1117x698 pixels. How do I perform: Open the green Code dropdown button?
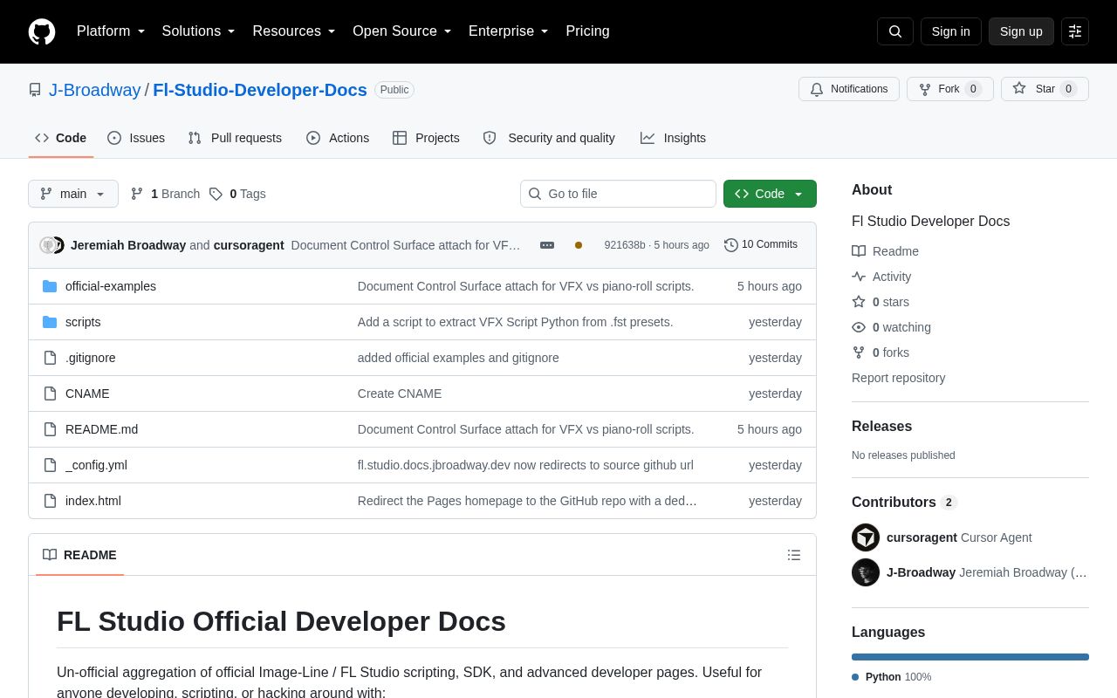coord(770,194)
